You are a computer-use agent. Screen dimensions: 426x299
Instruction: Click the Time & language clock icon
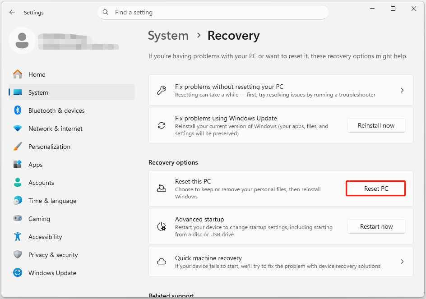[18, 201]
